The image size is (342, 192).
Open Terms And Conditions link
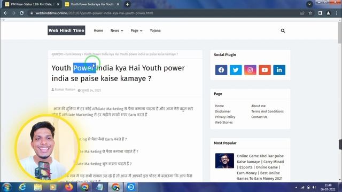(x=267, y=111)
